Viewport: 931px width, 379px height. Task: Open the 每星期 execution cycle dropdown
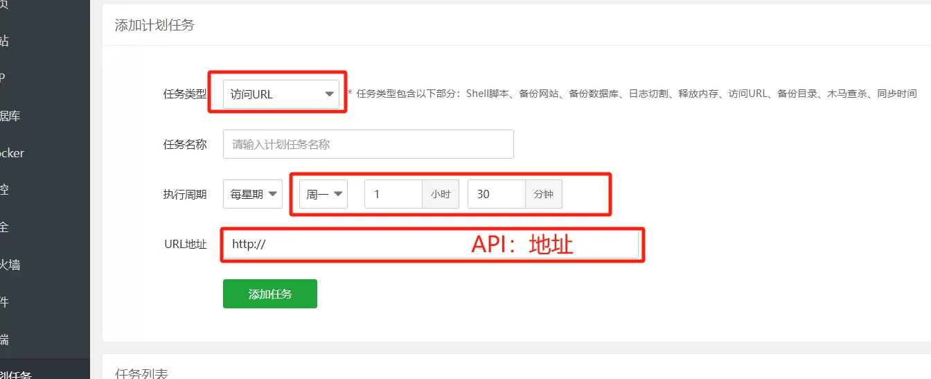(253, 194)
